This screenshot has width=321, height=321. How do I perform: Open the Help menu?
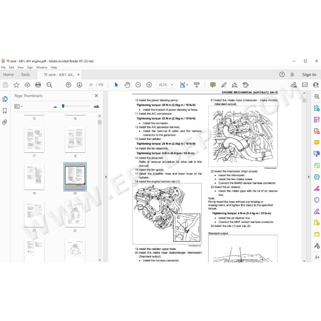point(54,67)
